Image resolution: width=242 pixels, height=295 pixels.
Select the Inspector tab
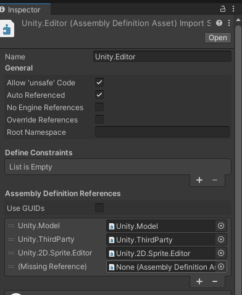pyautogui.click(x=23, y=9)
